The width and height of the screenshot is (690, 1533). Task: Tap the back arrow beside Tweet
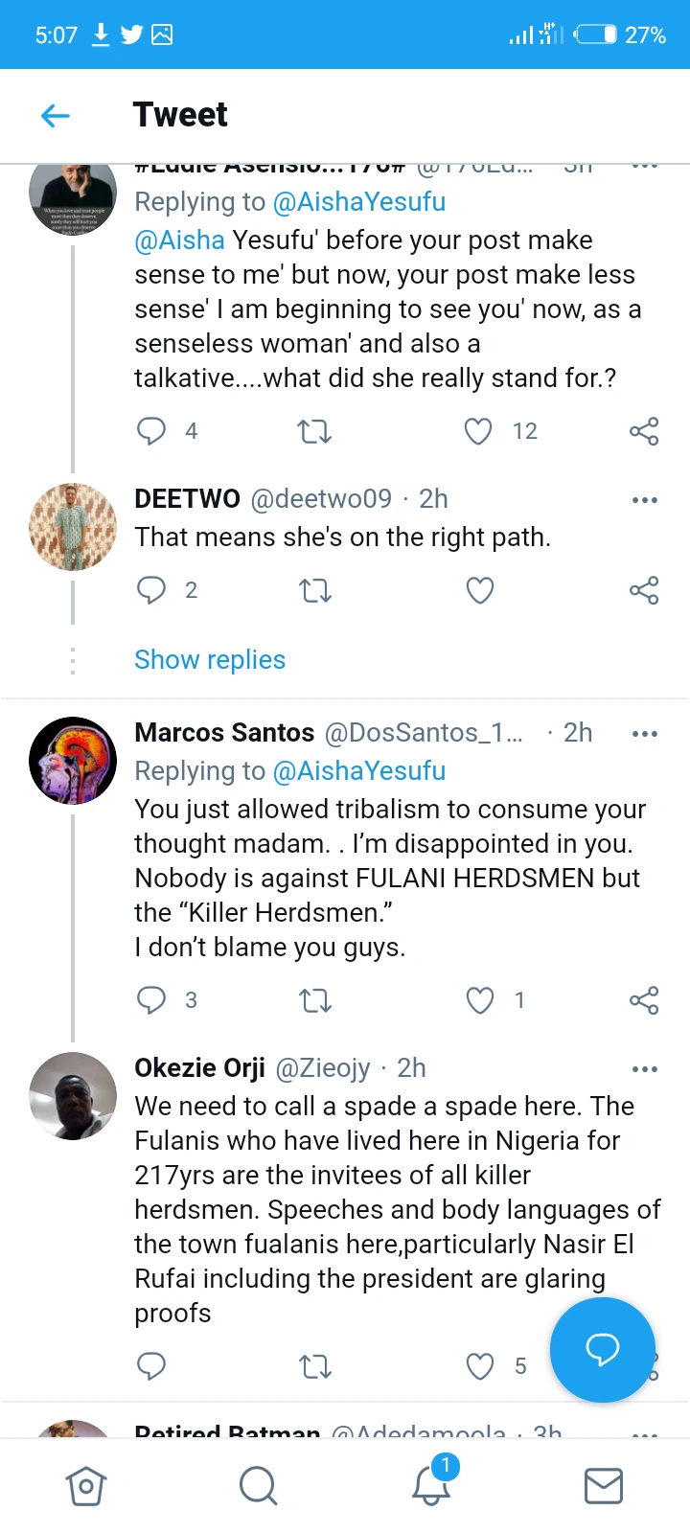56,116
